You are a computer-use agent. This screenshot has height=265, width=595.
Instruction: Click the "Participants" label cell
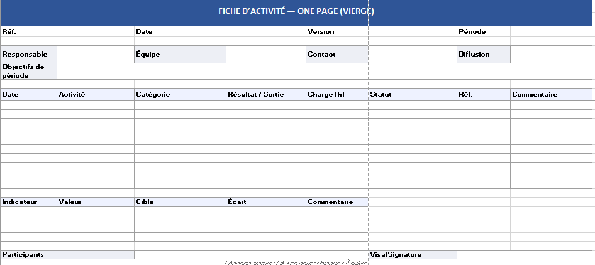(x=67, y=254)
